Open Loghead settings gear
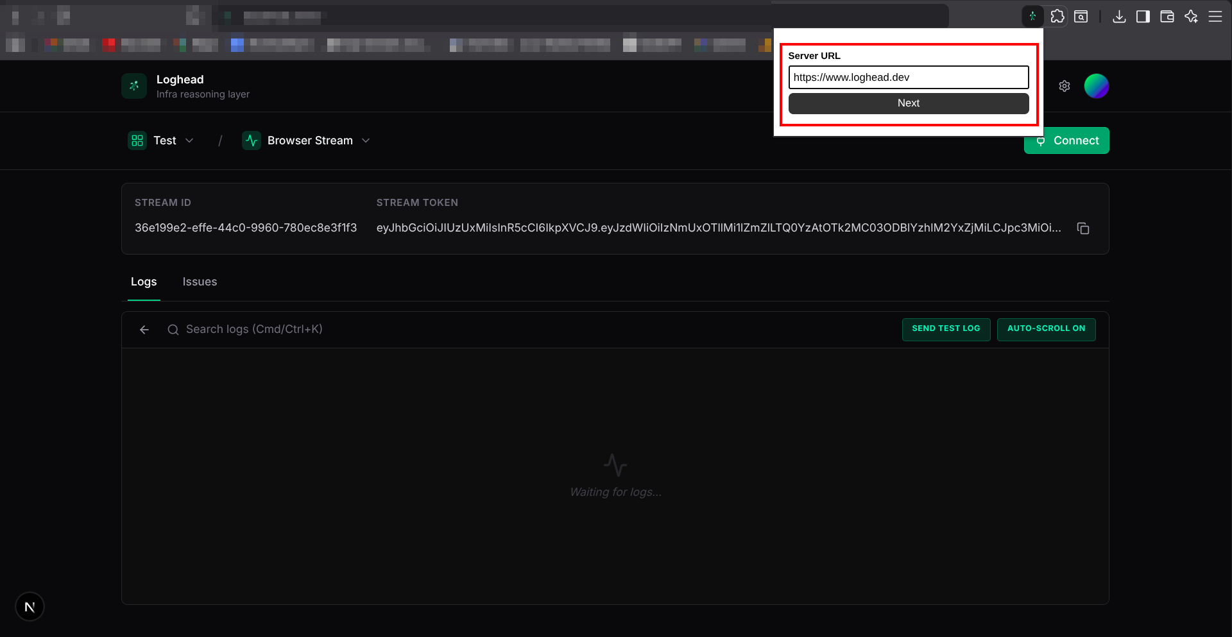Viewport: 1232px width, 637px height. click(x=1065, y=86)
